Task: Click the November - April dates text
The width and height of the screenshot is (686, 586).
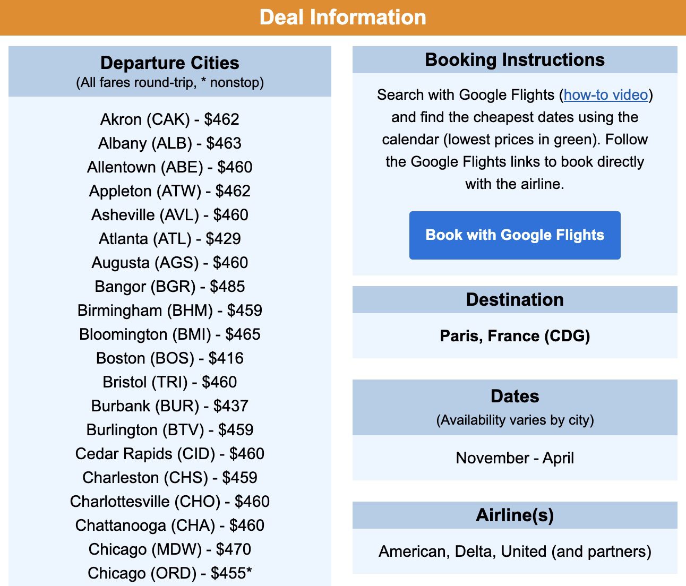Action: coord(514,458)
